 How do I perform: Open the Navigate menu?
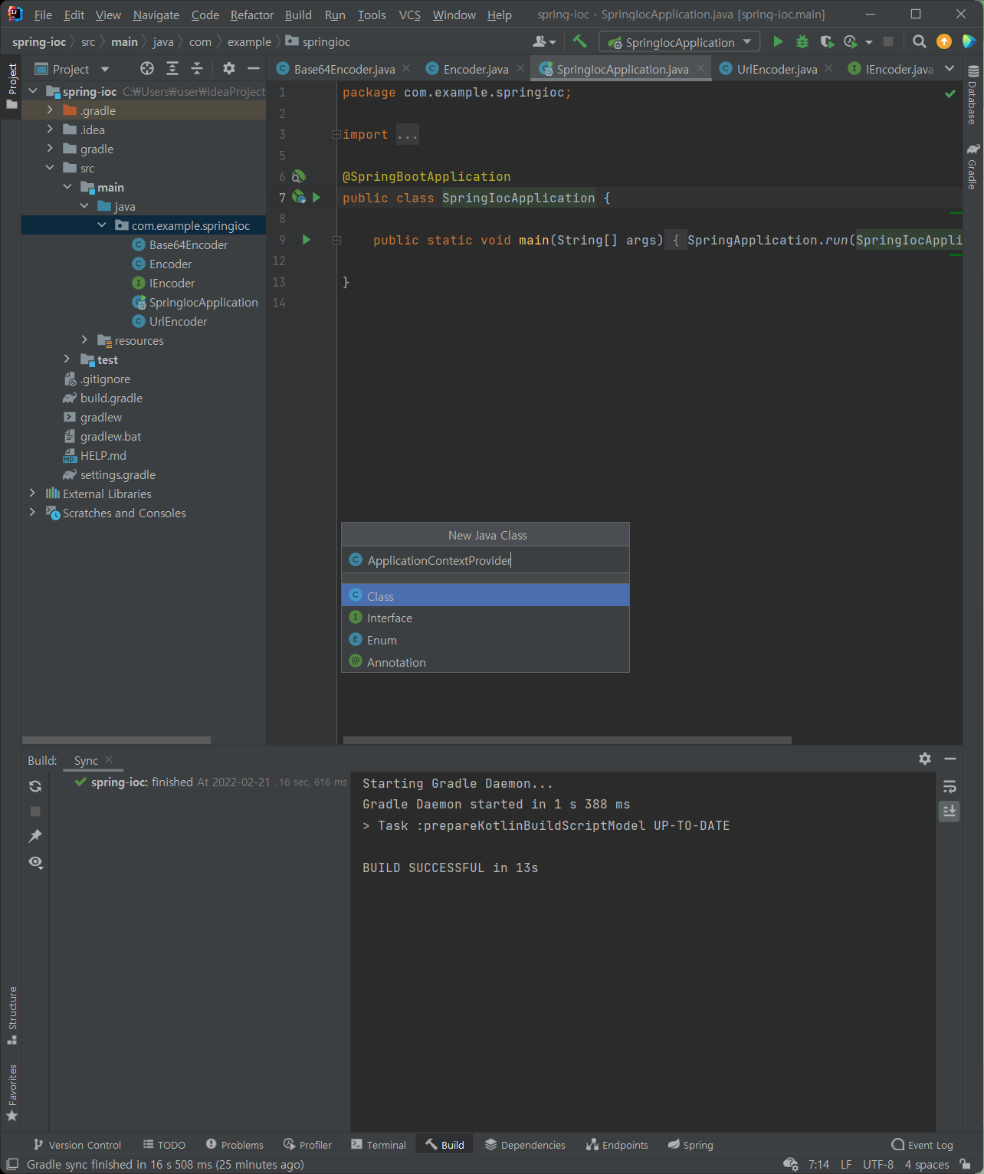156,15
